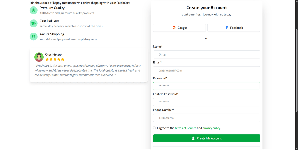The height and width of the screenshot is (150, 298).
Task: Click the Google logo icon
Action: coord(174,28)
